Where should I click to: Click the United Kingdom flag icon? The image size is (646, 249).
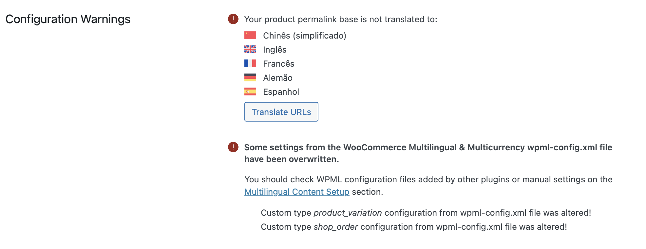250,49
